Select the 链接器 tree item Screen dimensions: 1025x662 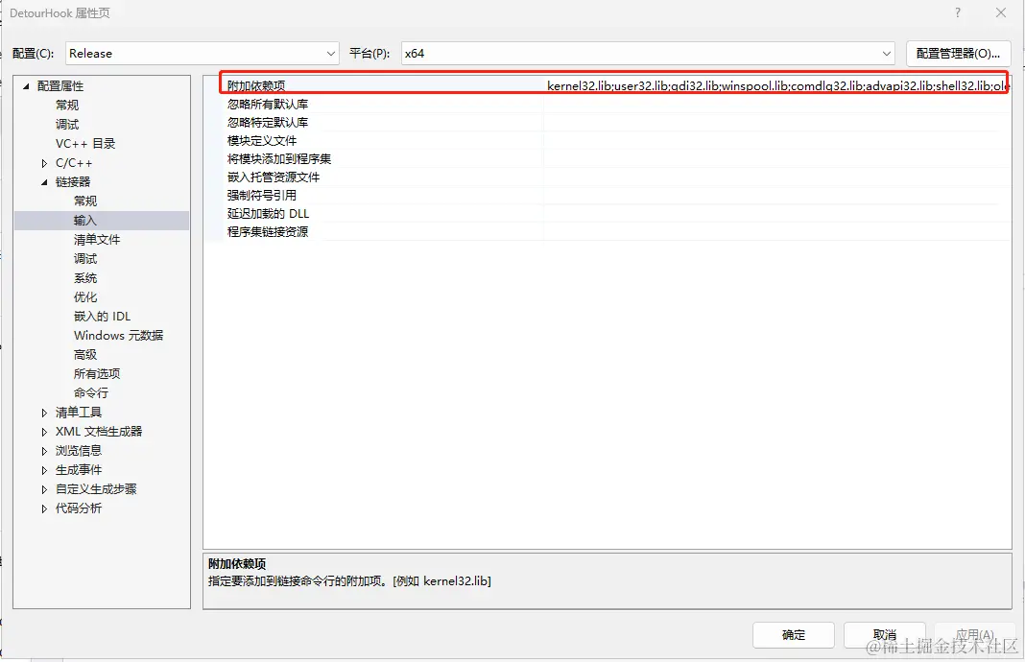73,181
